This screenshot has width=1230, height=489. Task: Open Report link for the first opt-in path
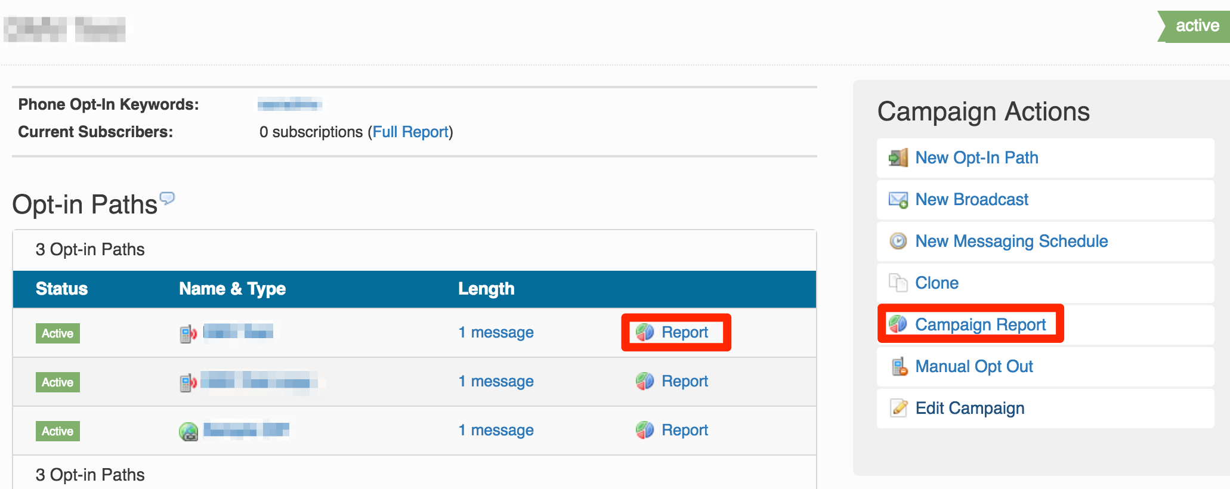point(685,332)
